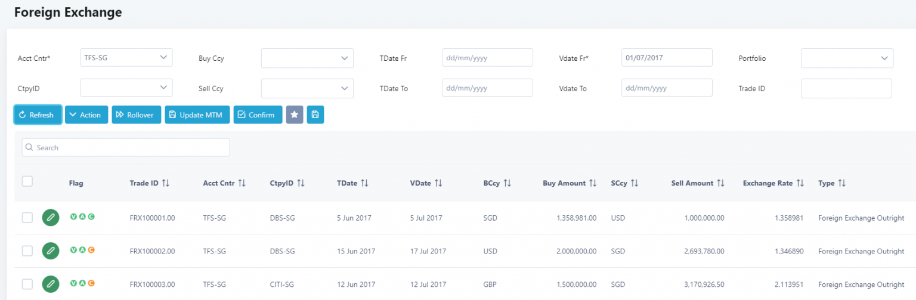The width and height of the screenshot is (916, 300).
Task: Open edit pencil for trade FRX100002.00
Action: [51, 251]
